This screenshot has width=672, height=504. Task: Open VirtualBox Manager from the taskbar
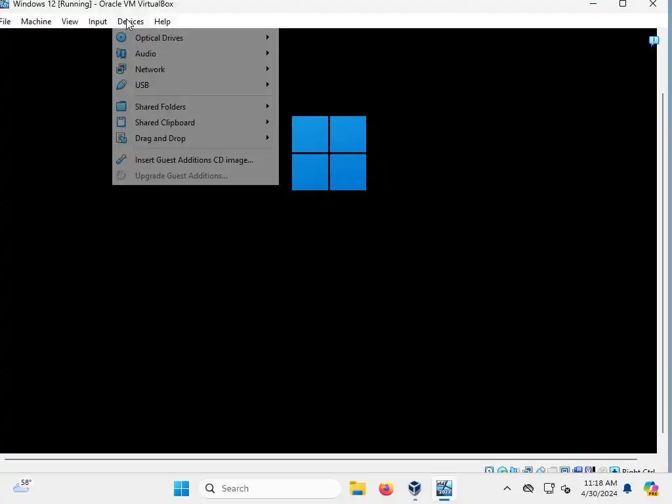pyautogui.click(x=415, y=488)
